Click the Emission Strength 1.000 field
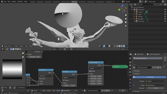The width and height of the screenshot is (167, 94). 35,57
